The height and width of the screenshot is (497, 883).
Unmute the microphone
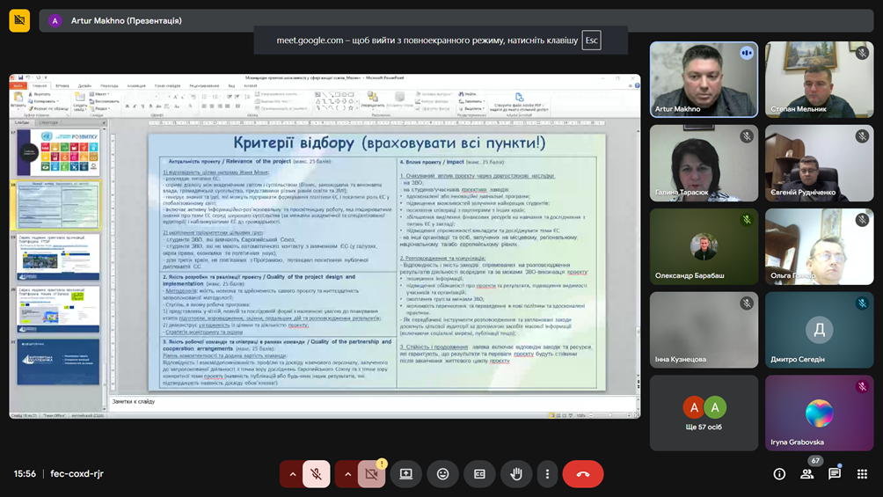point(317,474)
